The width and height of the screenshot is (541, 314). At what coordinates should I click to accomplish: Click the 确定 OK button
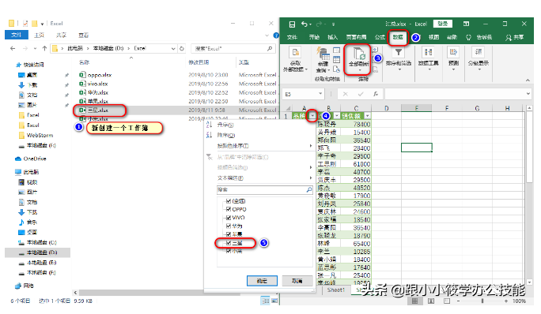click(x=263, y=281)
